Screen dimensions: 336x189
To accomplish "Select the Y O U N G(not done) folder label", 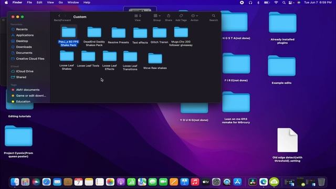I will [194, 120].
